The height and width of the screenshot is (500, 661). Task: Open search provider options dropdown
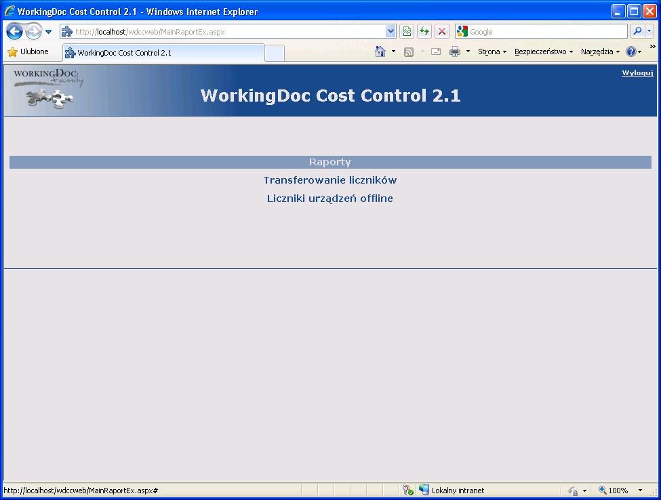coord(649,32)
